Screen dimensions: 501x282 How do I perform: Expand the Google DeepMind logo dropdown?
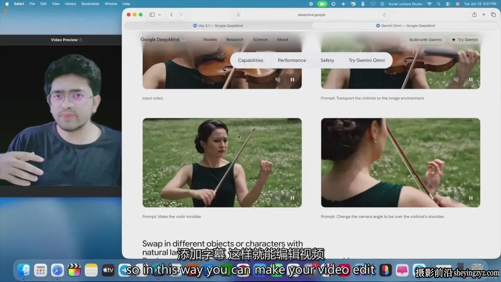click(x=183, y=40)
